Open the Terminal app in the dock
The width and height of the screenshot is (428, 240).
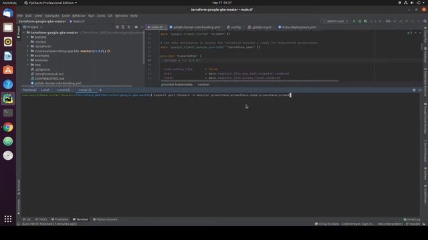[x=8, y=113]
